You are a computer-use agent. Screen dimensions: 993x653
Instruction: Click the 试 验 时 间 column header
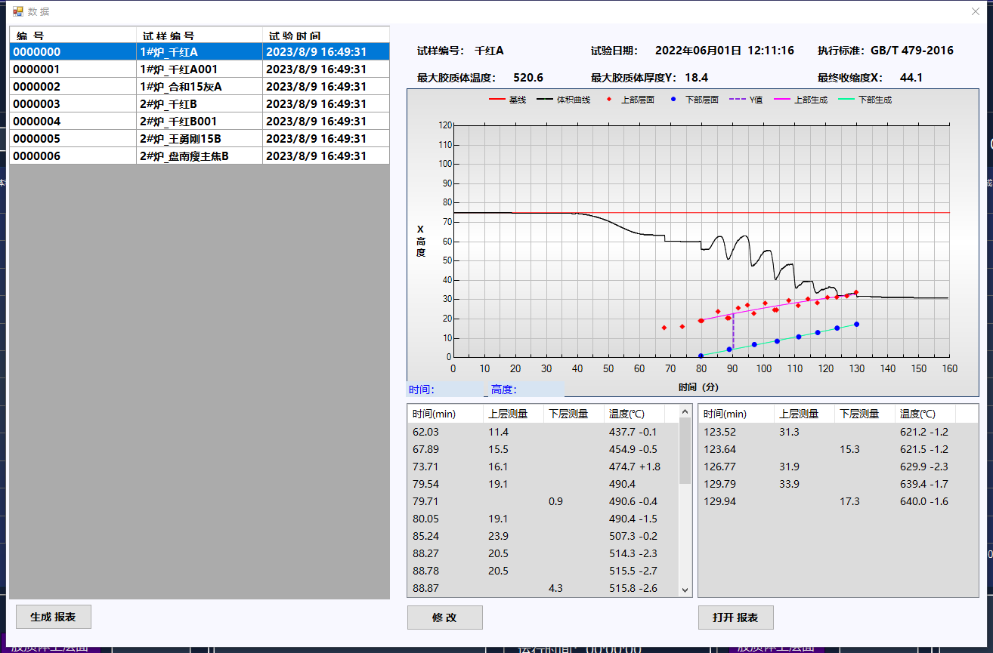coord(326,35)
